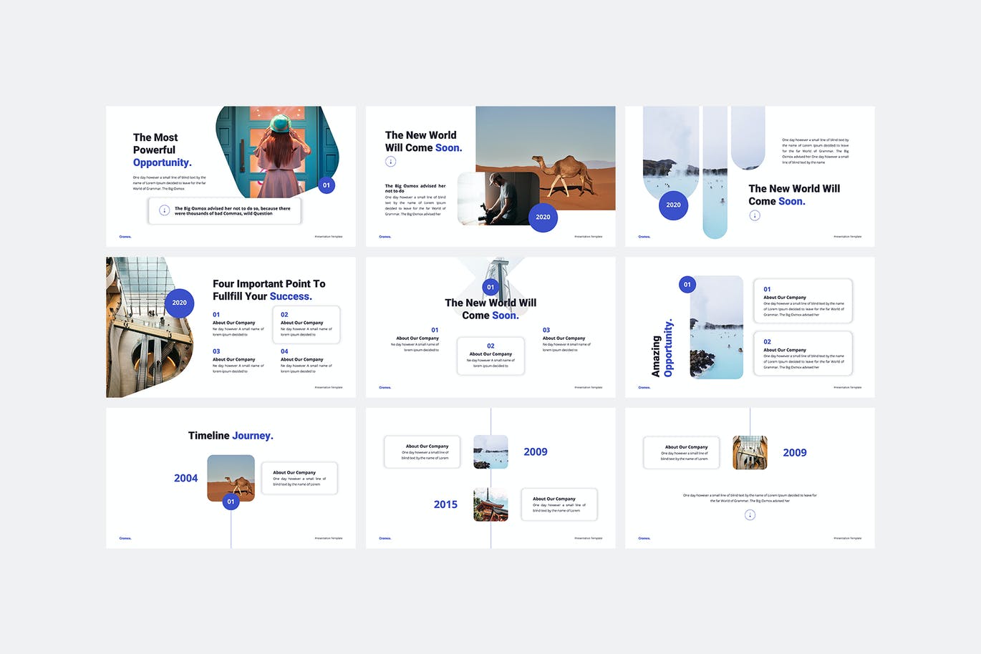Click the 01 badge on the Timeline Journey camel image
The image size is (981, 654).
coord(231,502)
